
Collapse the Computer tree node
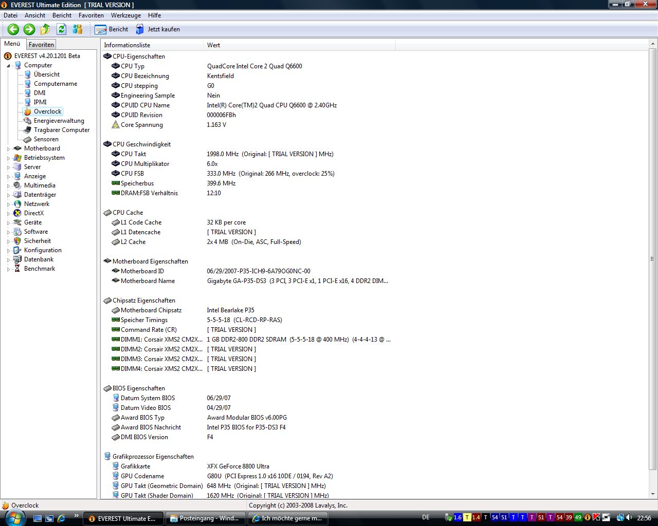tap(8, 66)
